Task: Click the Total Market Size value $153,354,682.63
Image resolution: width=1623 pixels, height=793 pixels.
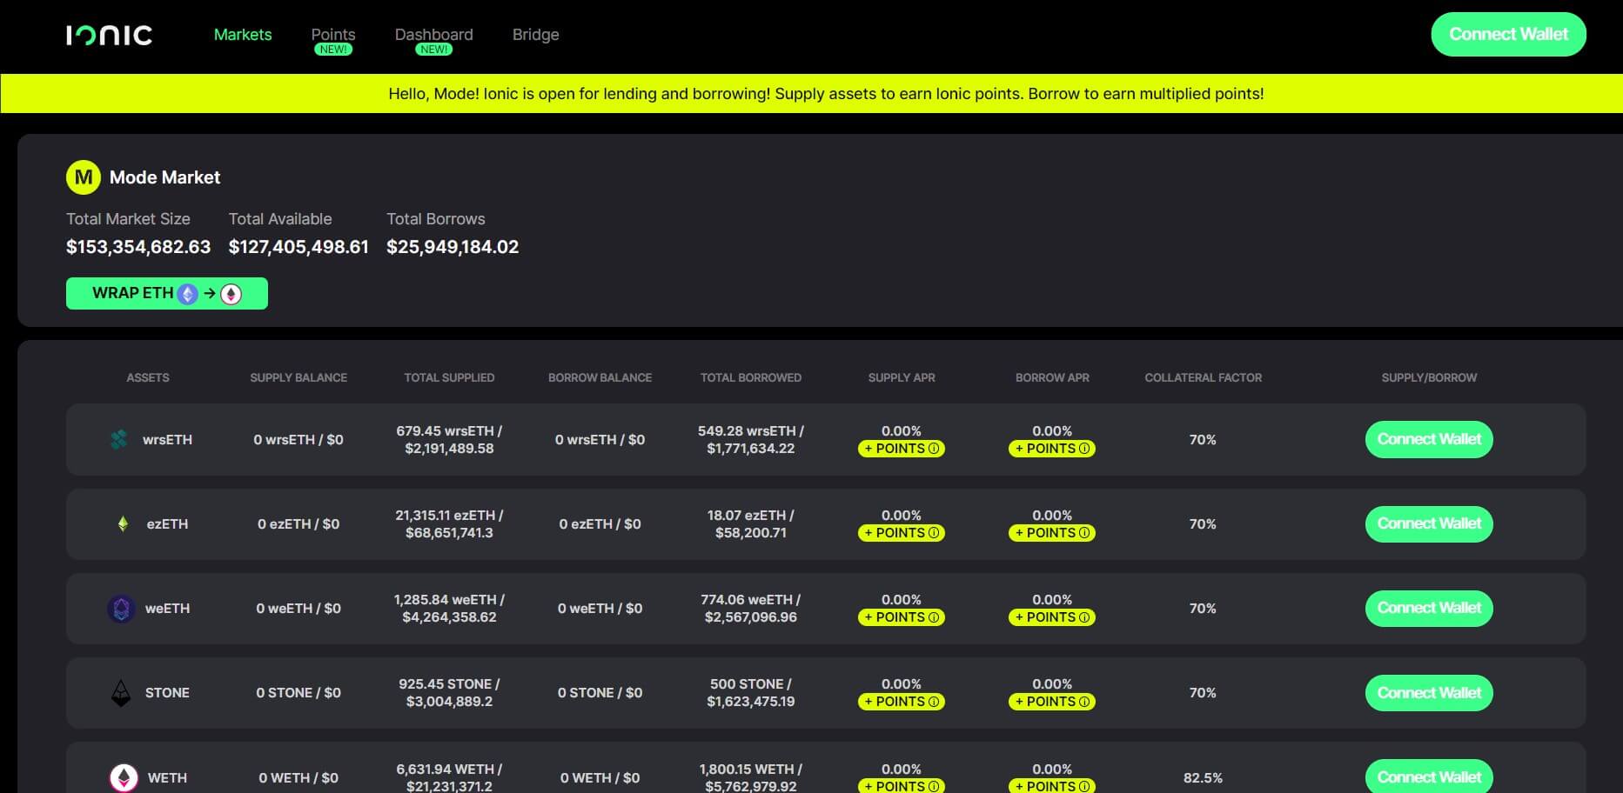Action: point(138,247)
